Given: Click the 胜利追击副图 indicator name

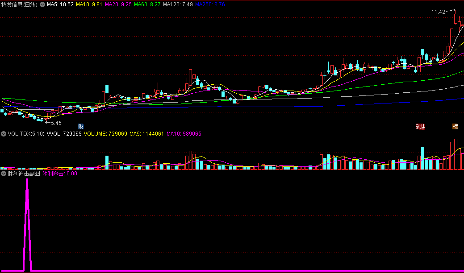Looking at the screenshot, I should pyautogui.click(x=24, y=174).
